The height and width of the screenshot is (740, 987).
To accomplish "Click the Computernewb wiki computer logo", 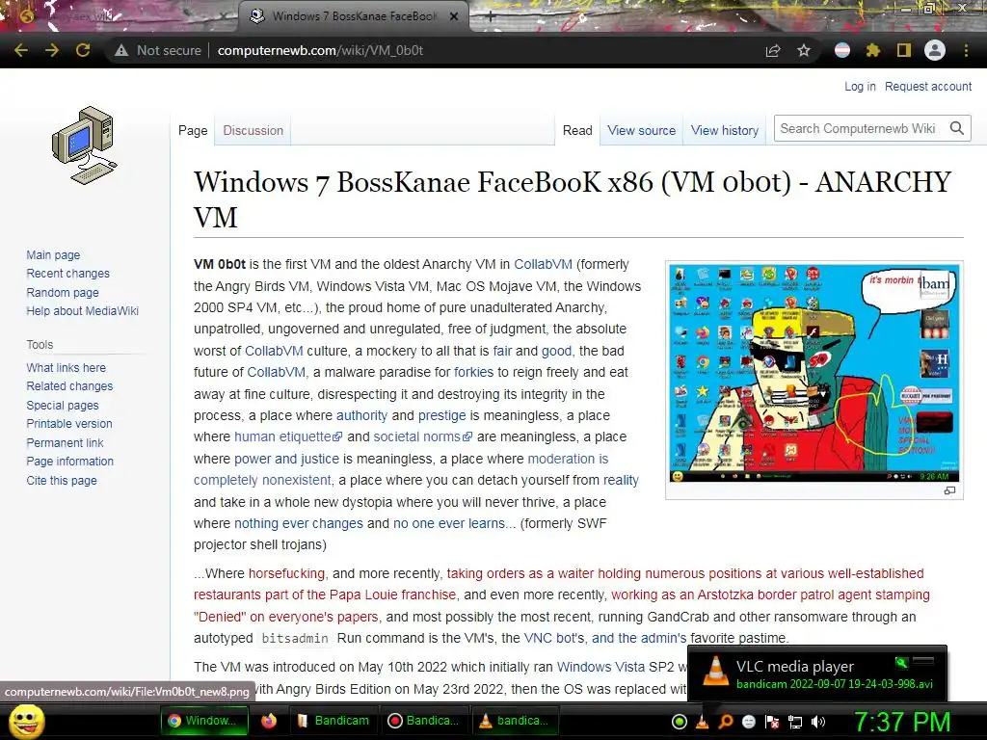I will click(84, 145).
